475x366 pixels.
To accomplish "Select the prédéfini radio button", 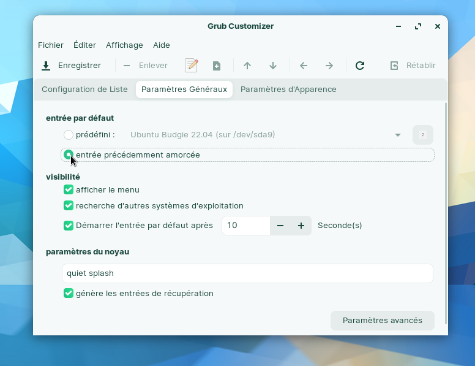I will point(69,135).
